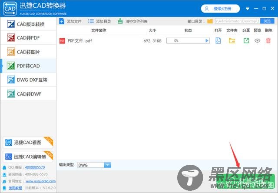The width and height of the screenshot is (278, 193).
Task: Click the 迅捷CAD看图 app icon
Action: [x=9, y=143]
